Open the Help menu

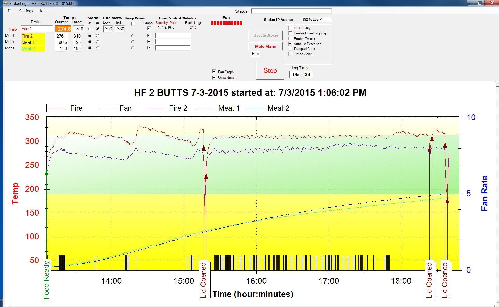[42, 11]
